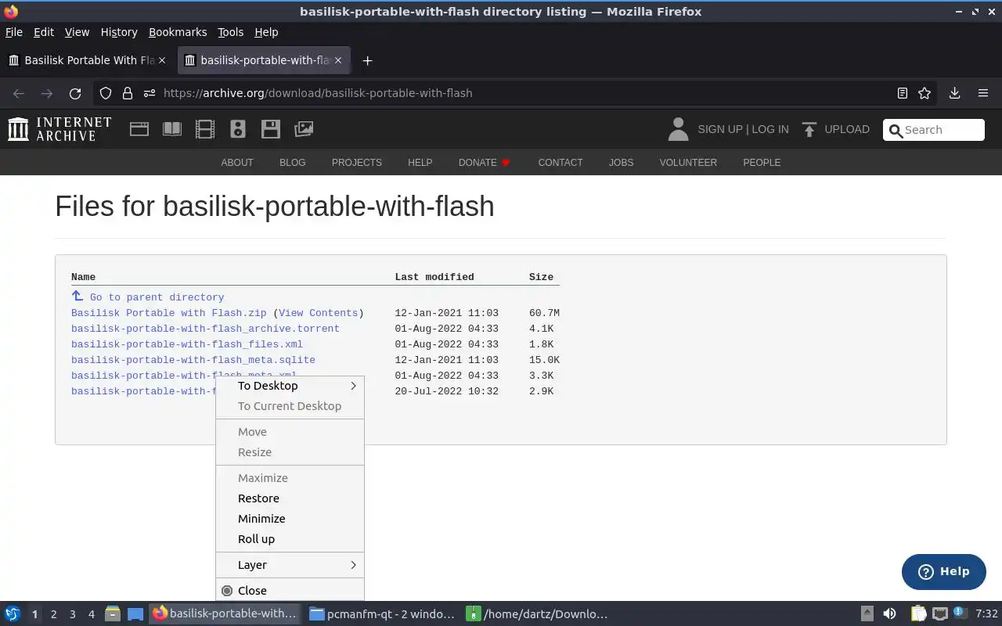This screenshot has width=1002, height=626.
Task: Open the DONATE navigation link
Action: coord(485,163)
